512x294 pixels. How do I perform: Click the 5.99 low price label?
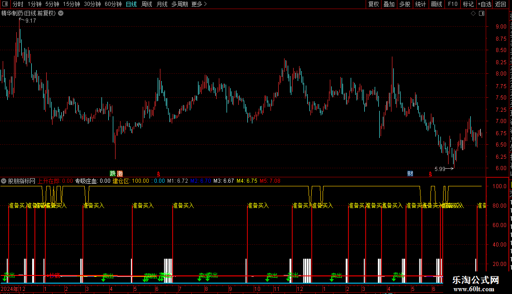[440, 169]
